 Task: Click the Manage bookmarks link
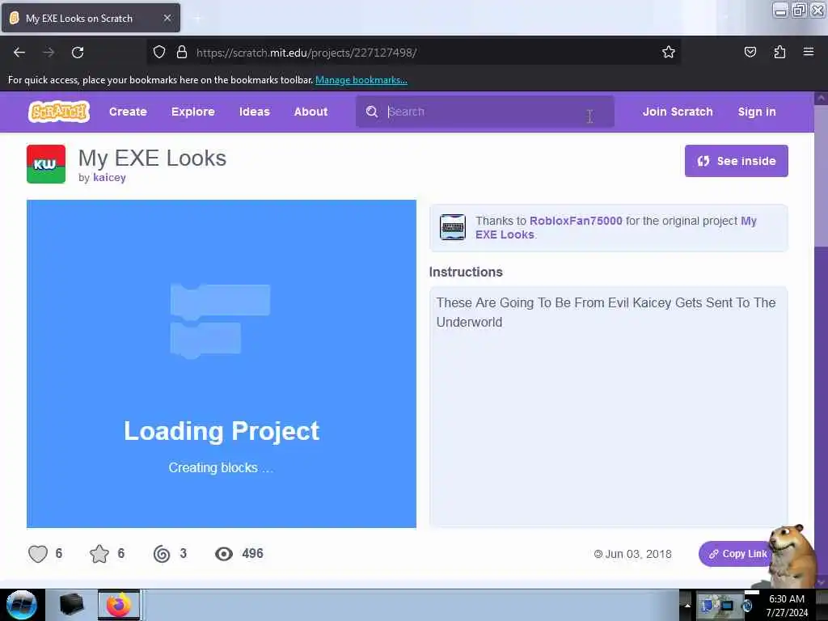point(361,80)
